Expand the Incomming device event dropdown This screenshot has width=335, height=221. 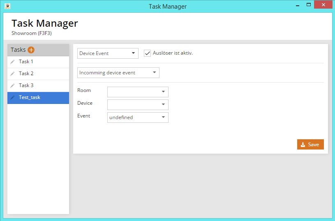(118, 73)
